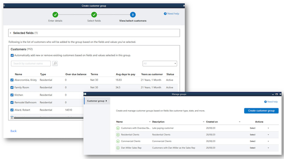Toggle the automatically add or remove customers checkbox
The height and width of the screenshot is (159, 284).
tap(12, 55)
